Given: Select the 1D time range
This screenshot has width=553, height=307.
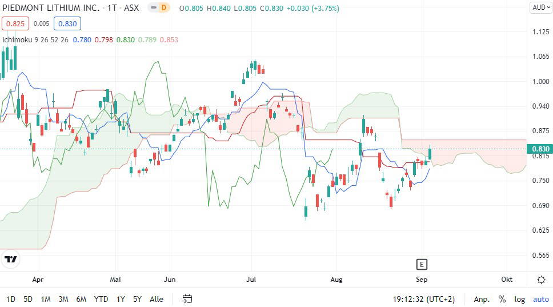Looking at the screenshot, I should coord(11,299).
